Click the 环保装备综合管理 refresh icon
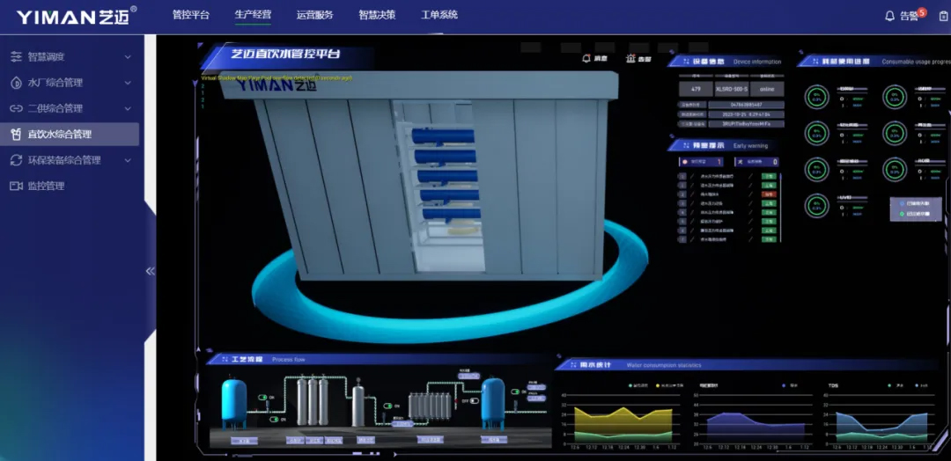Image resolution: width=951 pixels, height=461 pixels. pos(16,160)
